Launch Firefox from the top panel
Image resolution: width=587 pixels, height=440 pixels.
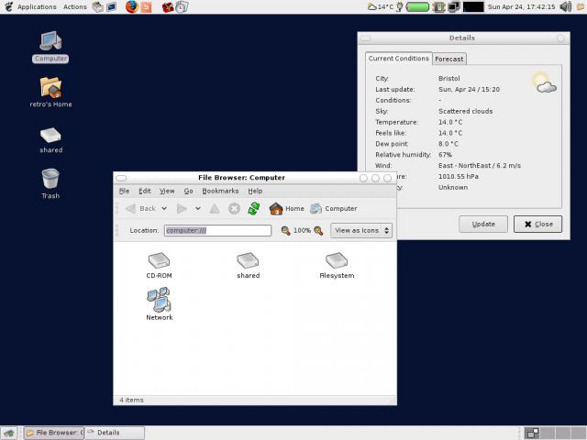[x=131, y=6]
